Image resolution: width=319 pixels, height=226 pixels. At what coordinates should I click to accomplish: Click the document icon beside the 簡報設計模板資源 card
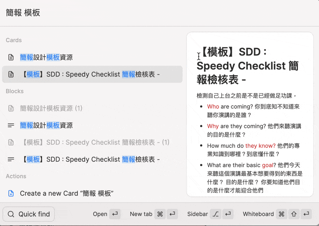coord(11,57)
